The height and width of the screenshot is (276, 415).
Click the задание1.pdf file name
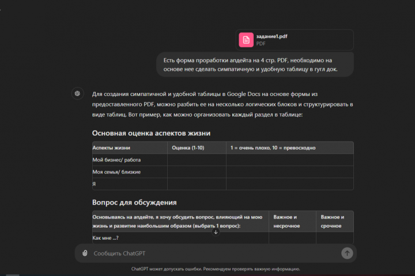pos(271,36)
